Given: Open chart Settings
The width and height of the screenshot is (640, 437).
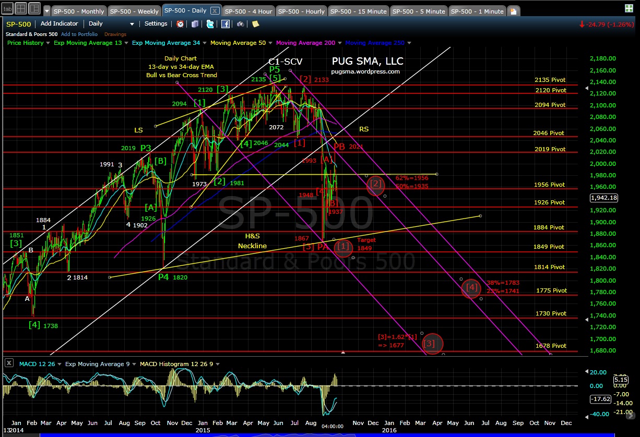Looking at the screenshot, I should [x=156, y=23].
